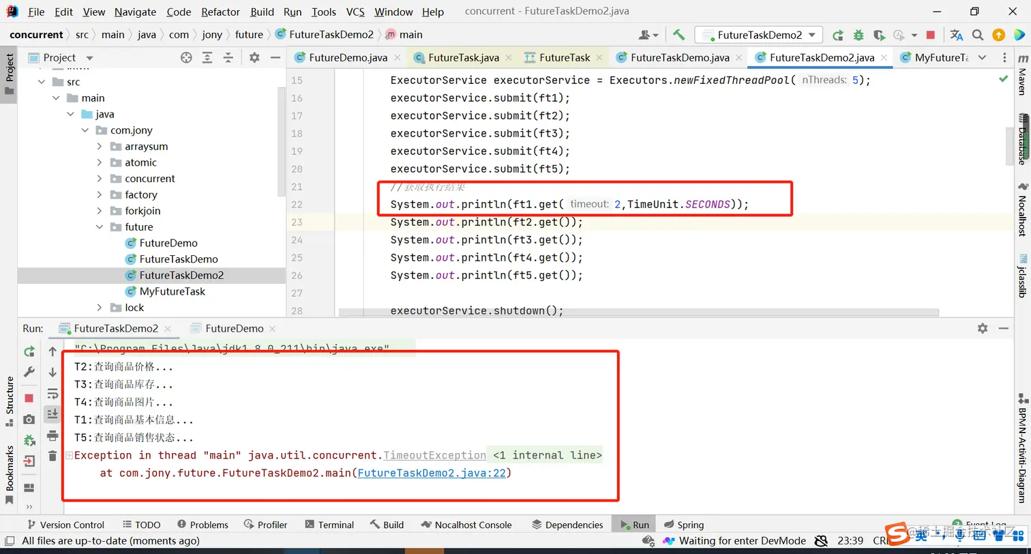Expand folded exception stack trace plus

point(69,455)
